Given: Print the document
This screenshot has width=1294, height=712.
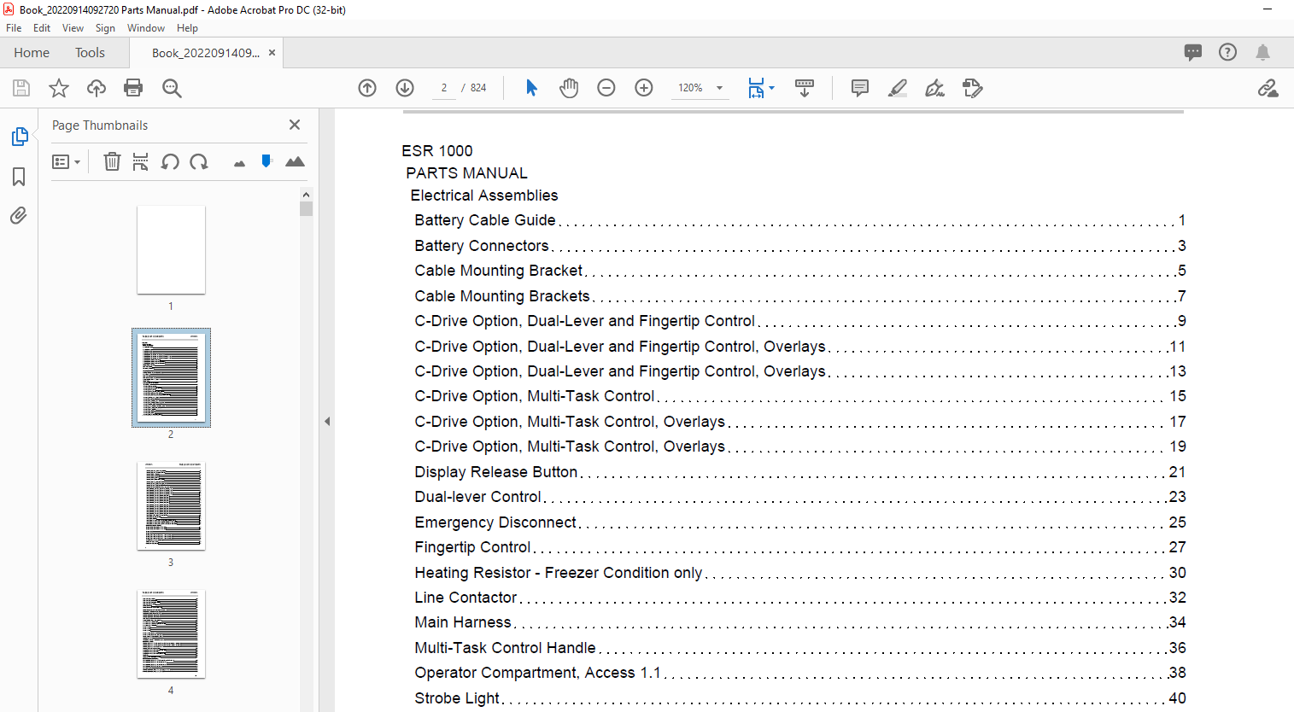Looking at the screenshot, I should pos(133,88).
